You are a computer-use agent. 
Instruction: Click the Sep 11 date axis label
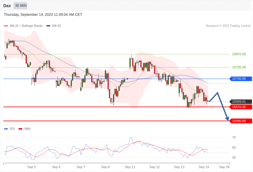pyautogui.click(x=130, y=167)
